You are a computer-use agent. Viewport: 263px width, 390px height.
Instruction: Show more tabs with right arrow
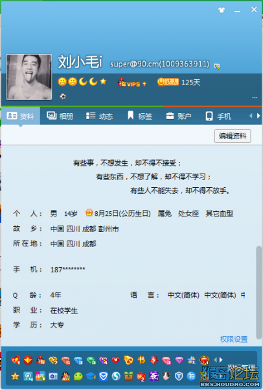coord(258,116)
